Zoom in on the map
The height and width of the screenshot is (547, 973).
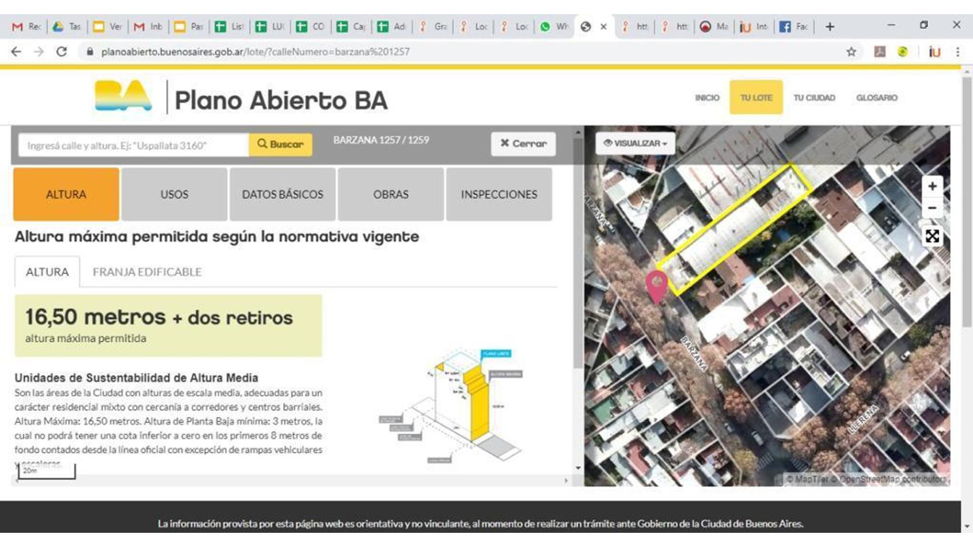tap(932, 186)
